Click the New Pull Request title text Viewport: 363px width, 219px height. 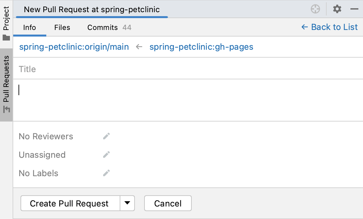click(92, 9)
